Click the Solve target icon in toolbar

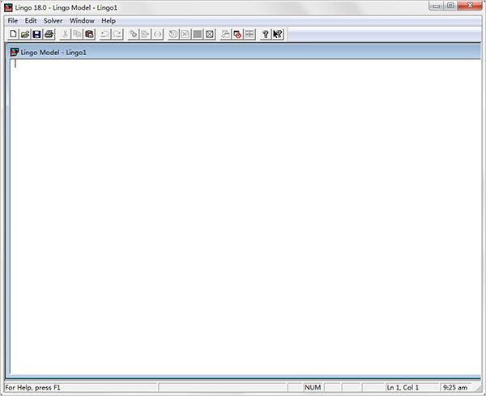173,34
